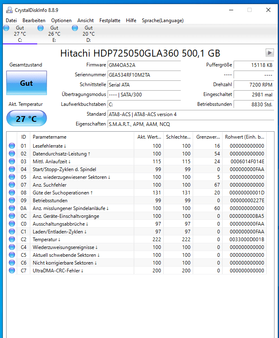The width and height of the screenshot is (279, 338).
Task: Select the Lesefehlerrate parameter name
Action: [x=49, y=146]
